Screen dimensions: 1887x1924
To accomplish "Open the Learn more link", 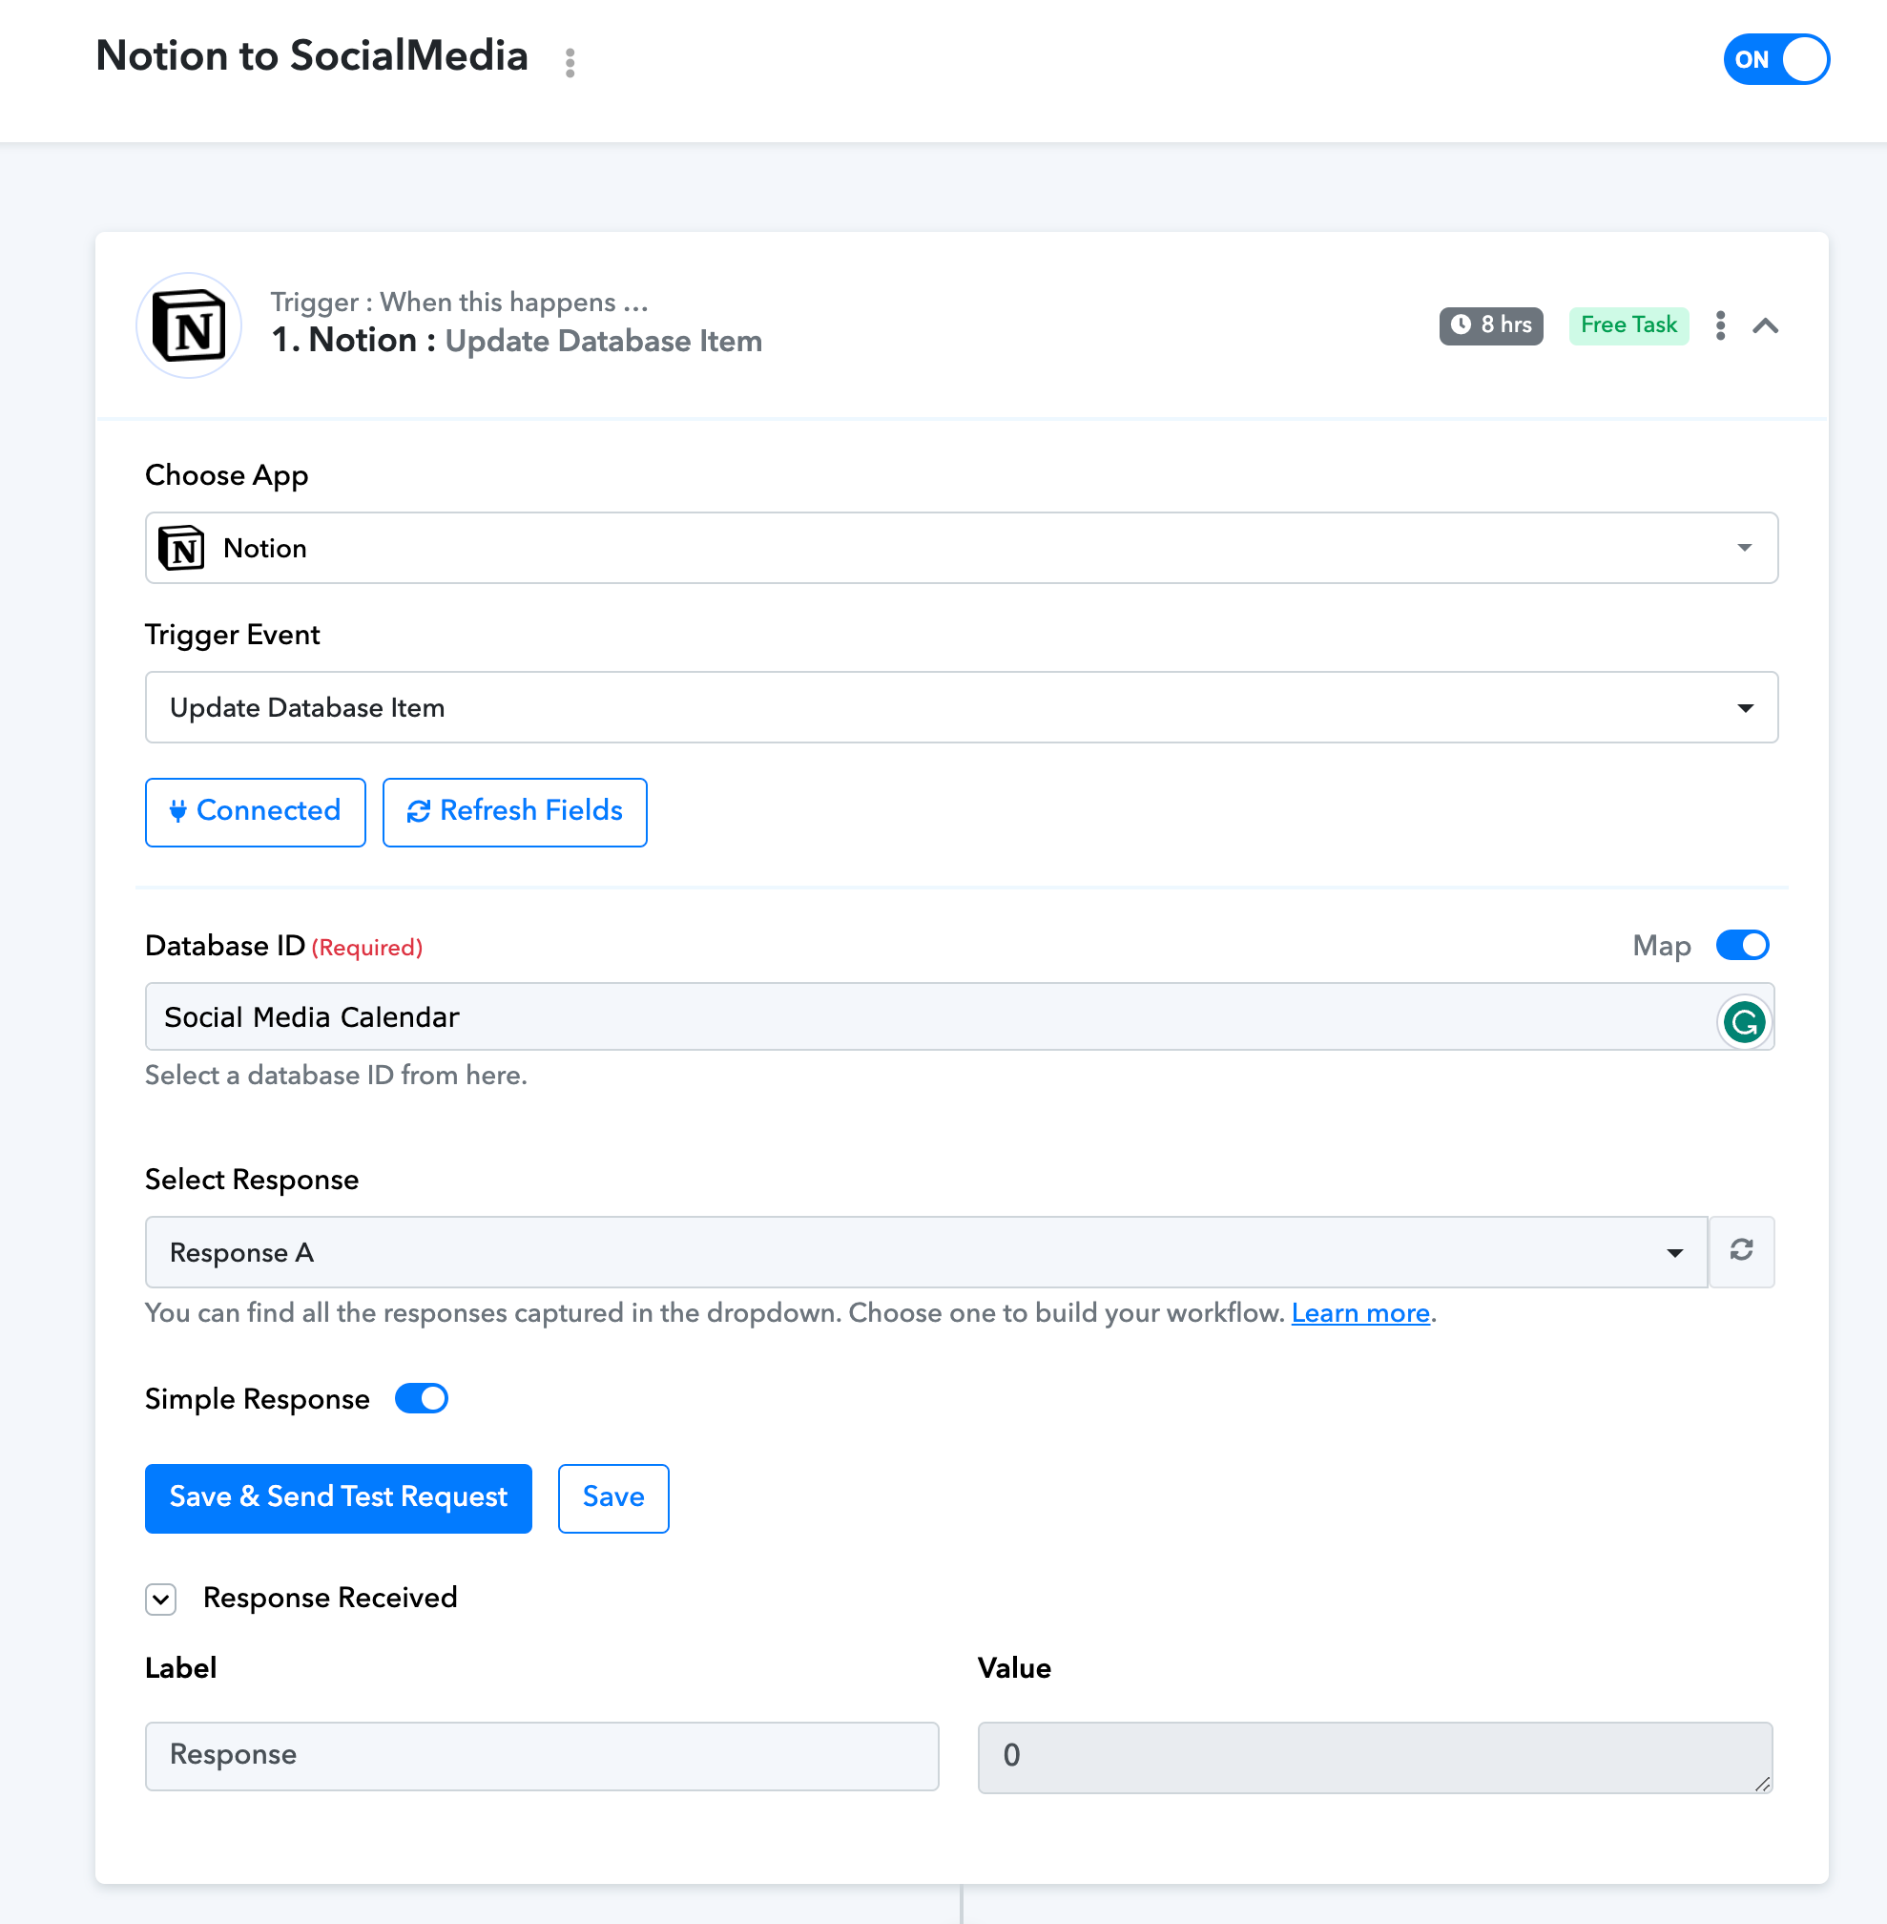I will pyautogui.click(x=1359, y=1313).
